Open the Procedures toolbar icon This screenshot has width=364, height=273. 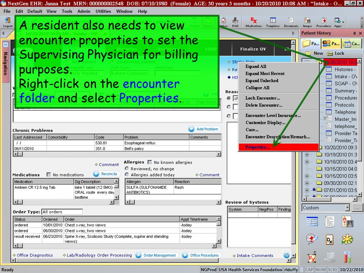pos(323,22)
